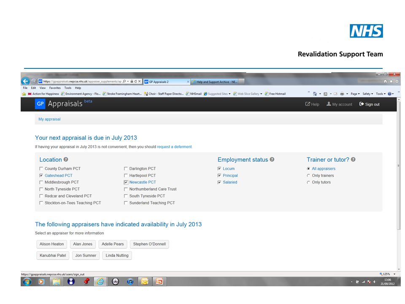Open Outlook from the taskbar
This screenshot has height=304, width=405.
145,282
